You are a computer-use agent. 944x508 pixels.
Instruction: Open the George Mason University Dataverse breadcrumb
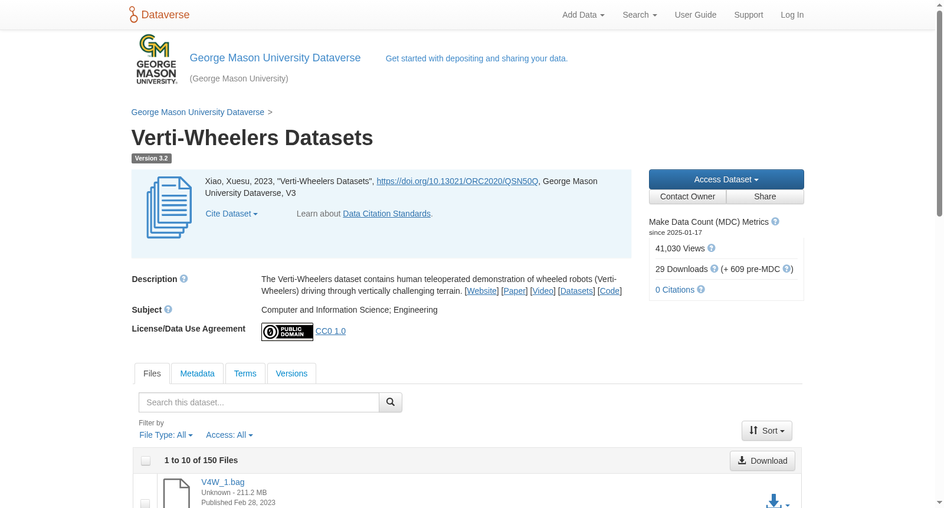click(x=198, y=112)
